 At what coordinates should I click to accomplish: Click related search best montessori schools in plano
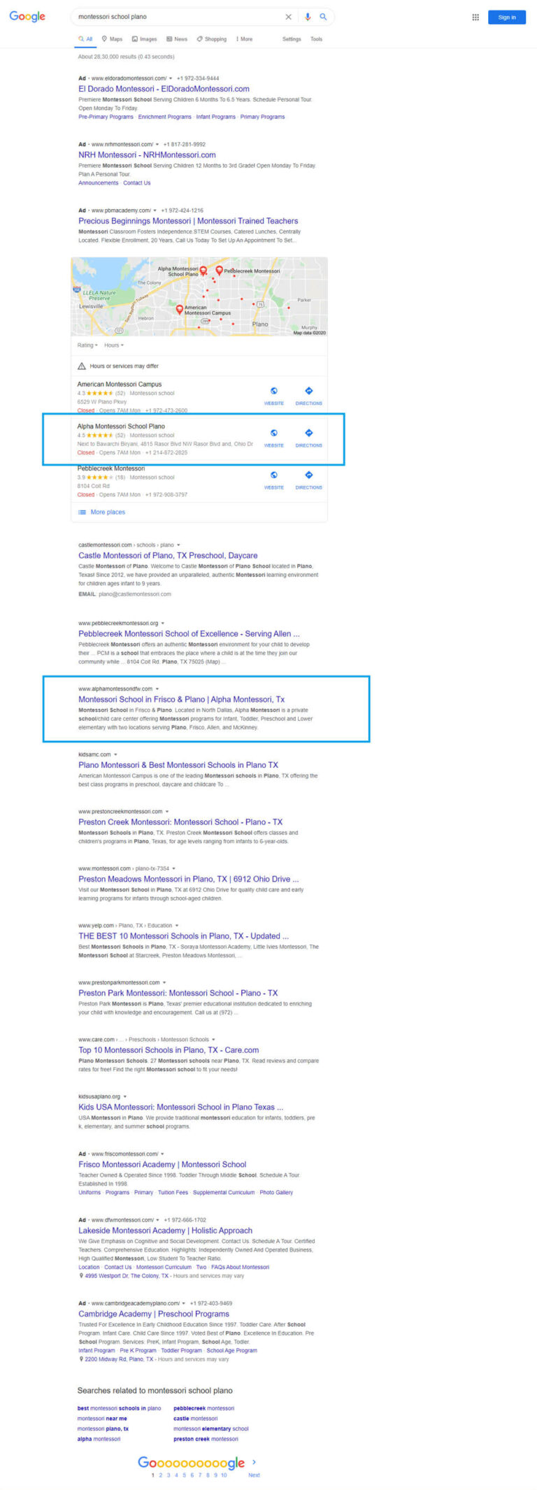[119, 1408]
